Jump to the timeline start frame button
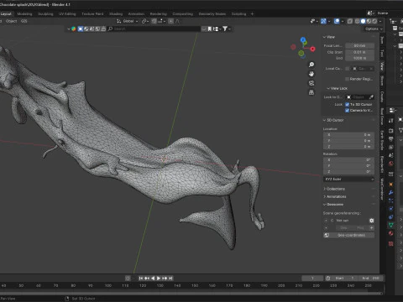This screenshot has height=302, width=403. click(141, 279)
